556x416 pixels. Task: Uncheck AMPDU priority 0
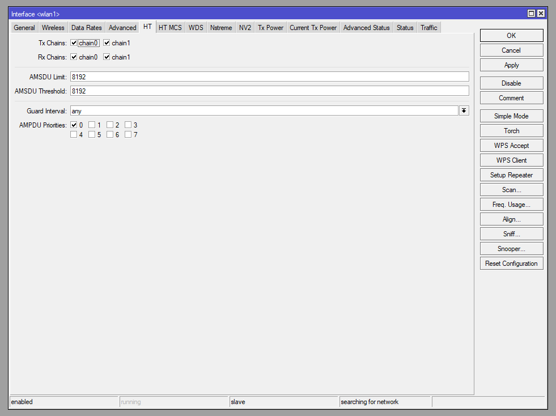click(74, 125)
